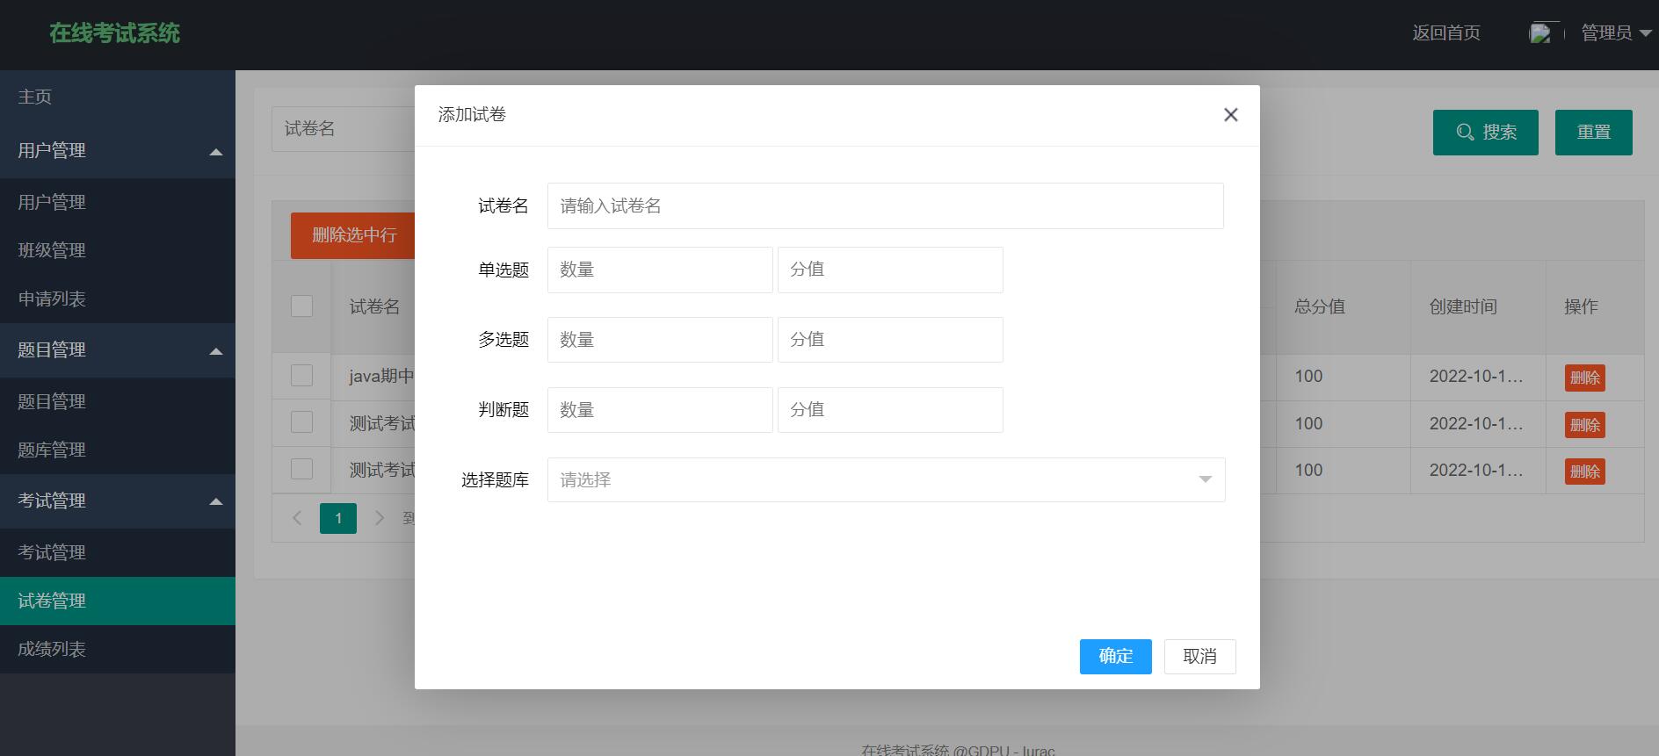The height and width of the screenshot is (756, 1659).
Task: Check the third row checkbox
Action: [x=301, y=469]
